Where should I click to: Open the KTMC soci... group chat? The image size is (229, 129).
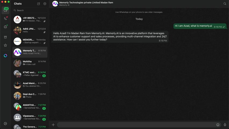tap(30, 74)
